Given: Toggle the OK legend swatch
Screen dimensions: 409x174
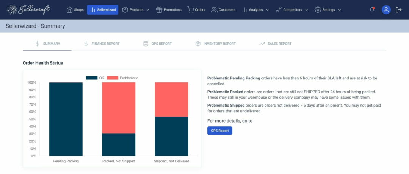Looking at the screenshot, I should tap(92, 78).
